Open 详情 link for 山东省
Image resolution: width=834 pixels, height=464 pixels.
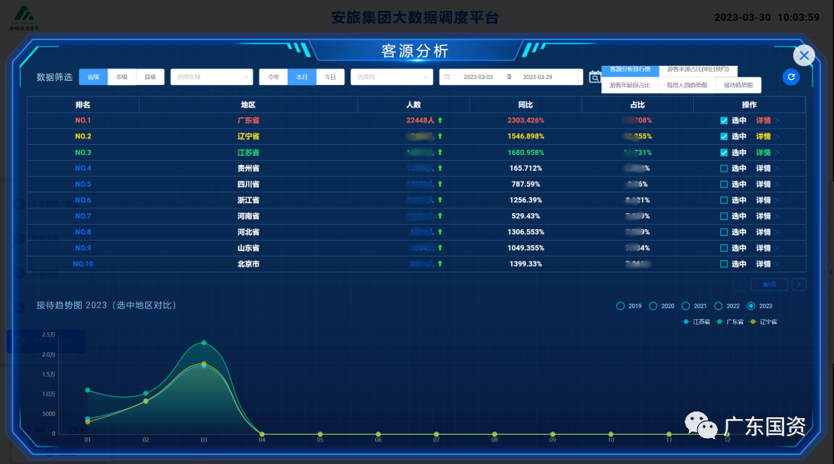coord(763,248)
